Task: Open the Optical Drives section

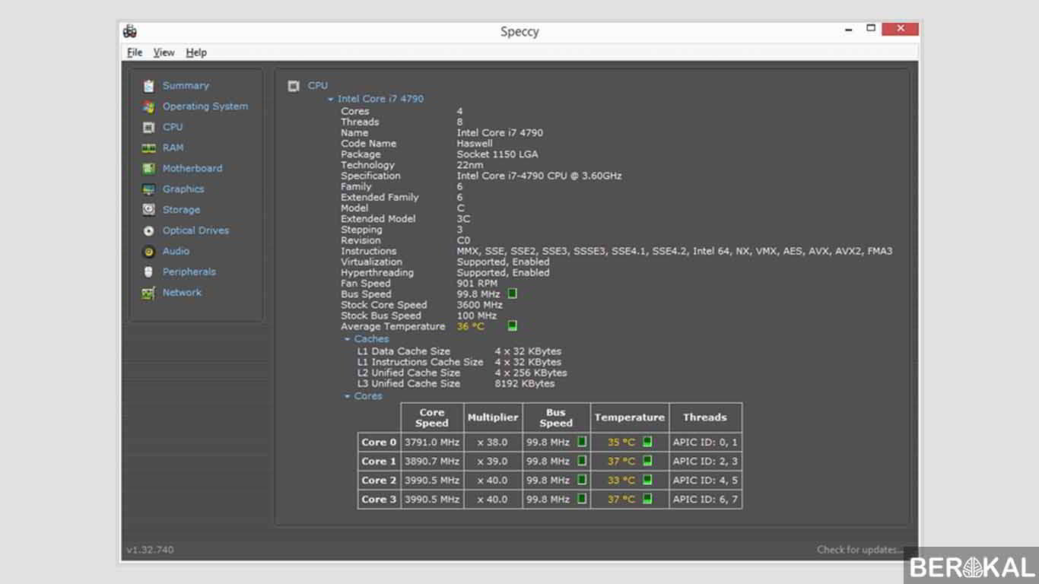Action: pyautogui.click(x=195, y=230)
